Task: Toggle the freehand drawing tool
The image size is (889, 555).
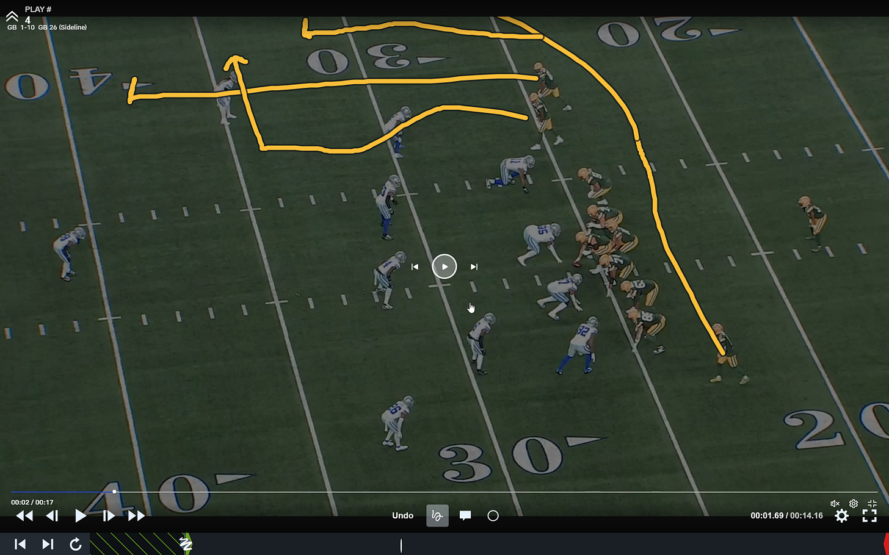Action: 437,515
